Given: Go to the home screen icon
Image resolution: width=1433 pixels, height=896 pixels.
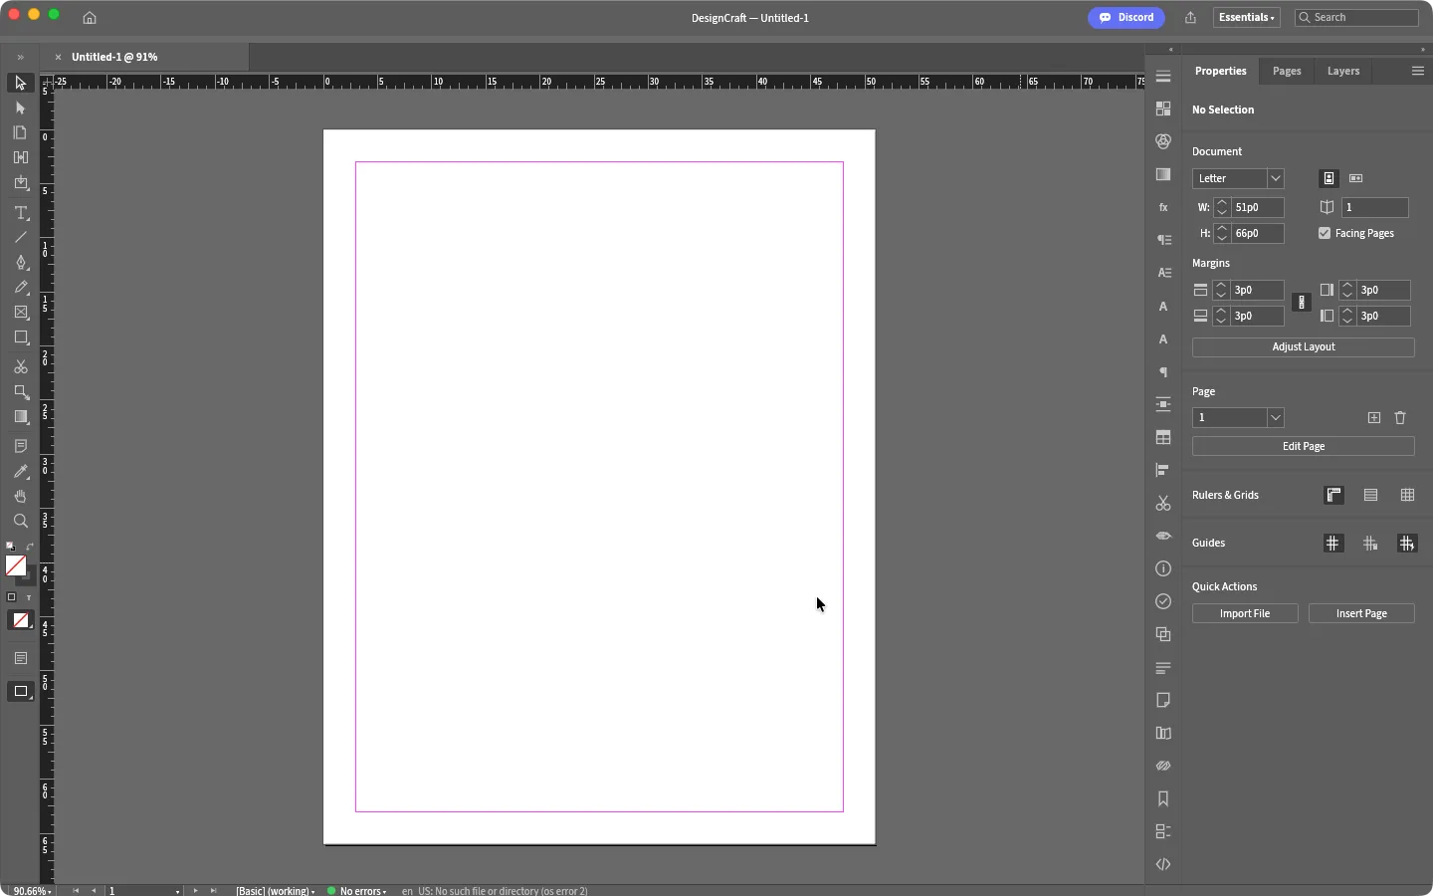Looking at the screenshot, I should click(x=90, y=18).
